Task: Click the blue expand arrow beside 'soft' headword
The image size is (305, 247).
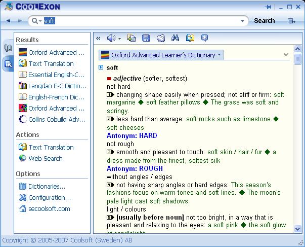Action: pyautogui.click(x=101, y=67)
